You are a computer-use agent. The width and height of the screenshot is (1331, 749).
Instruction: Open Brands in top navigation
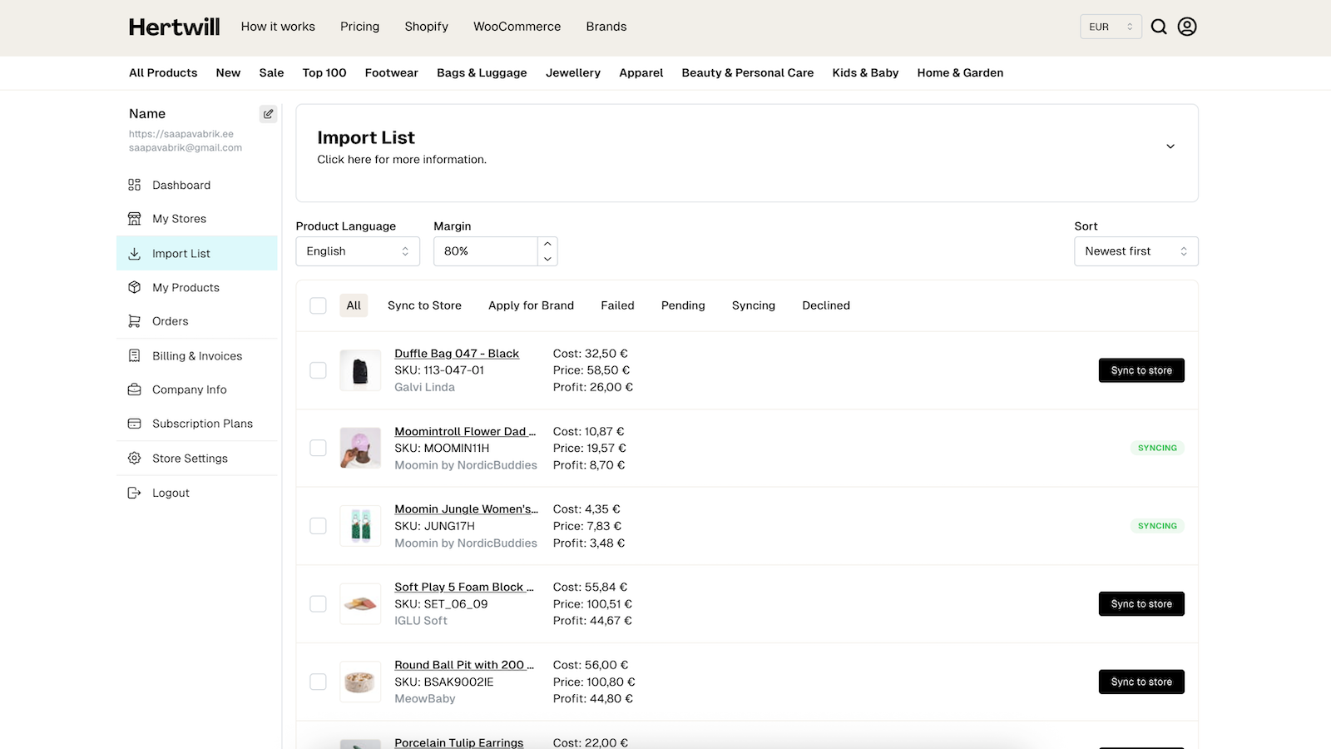(606, 27)
